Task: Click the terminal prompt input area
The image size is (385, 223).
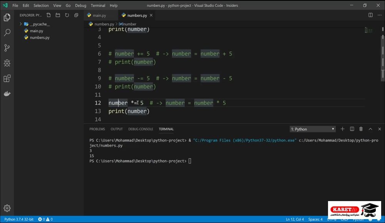Action: point(190,161)
